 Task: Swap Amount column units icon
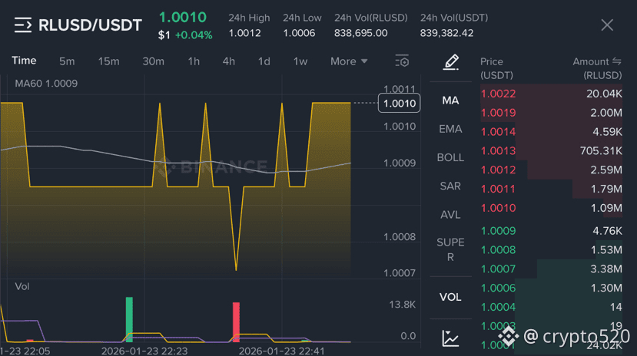click(617, 61)
